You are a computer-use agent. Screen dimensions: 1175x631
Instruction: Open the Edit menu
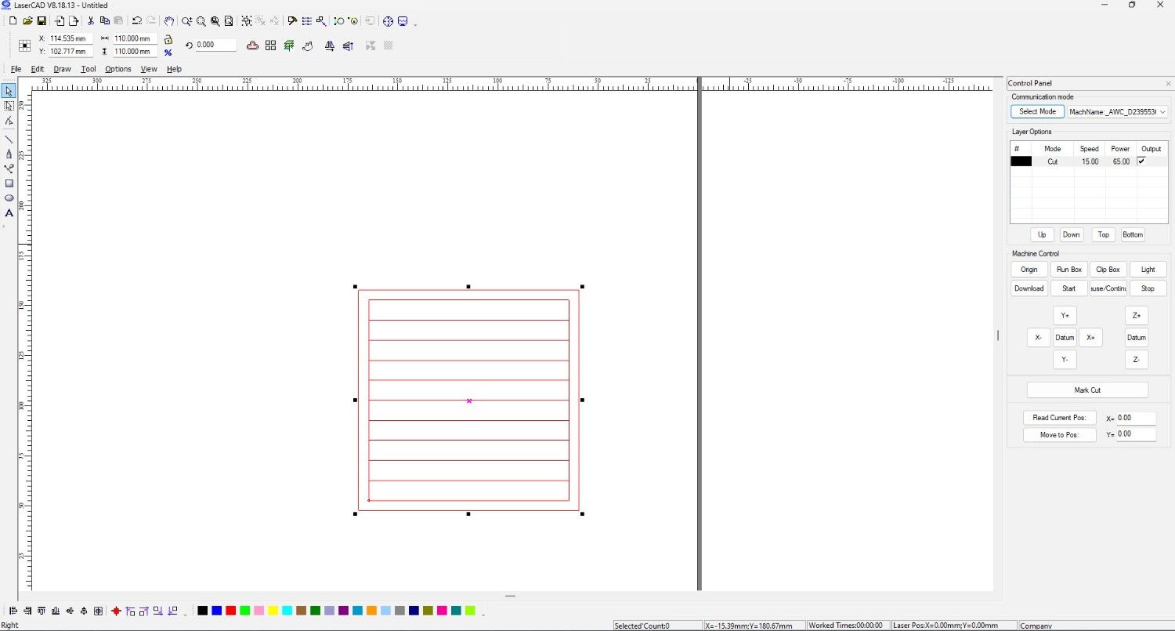(37, 69)
